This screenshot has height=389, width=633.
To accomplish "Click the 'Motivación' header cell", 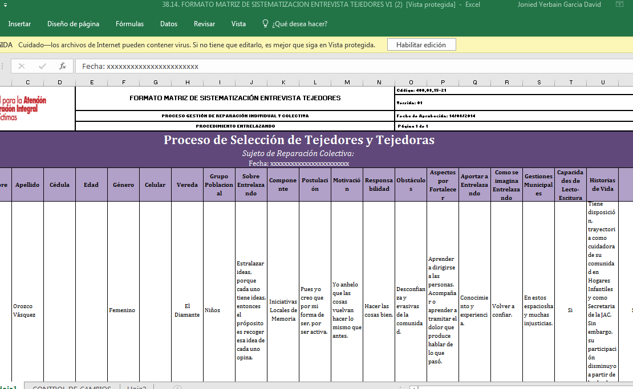I will (347, 185).
